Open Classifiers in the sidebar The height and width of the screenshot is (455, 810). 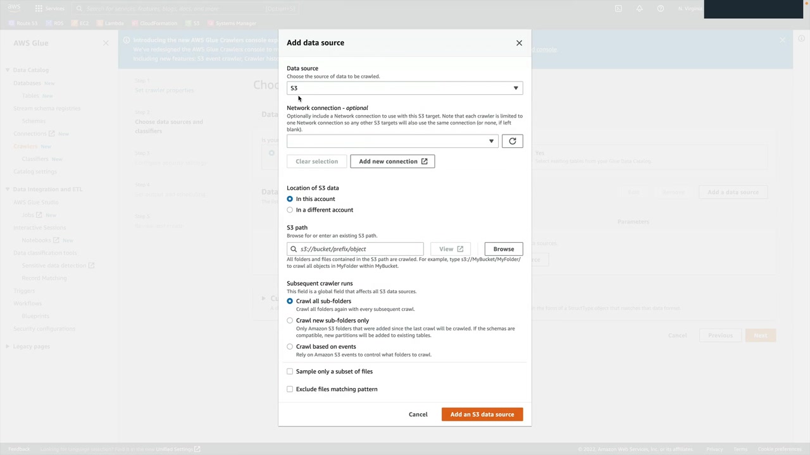tap(35, 159)
